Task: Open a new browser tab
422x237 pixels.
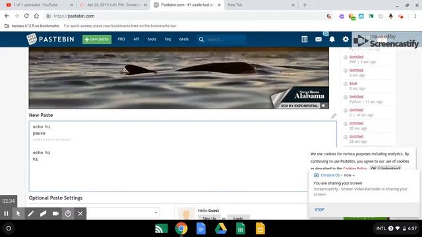Action: click(x=305, y=5)
